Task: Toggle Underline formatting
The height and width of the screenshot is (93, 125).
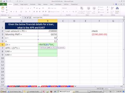Action: tap(16, 12)
